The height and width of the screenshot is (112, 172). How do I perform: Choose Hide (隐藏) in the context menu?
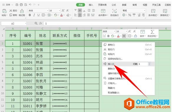tap(128, 88)
